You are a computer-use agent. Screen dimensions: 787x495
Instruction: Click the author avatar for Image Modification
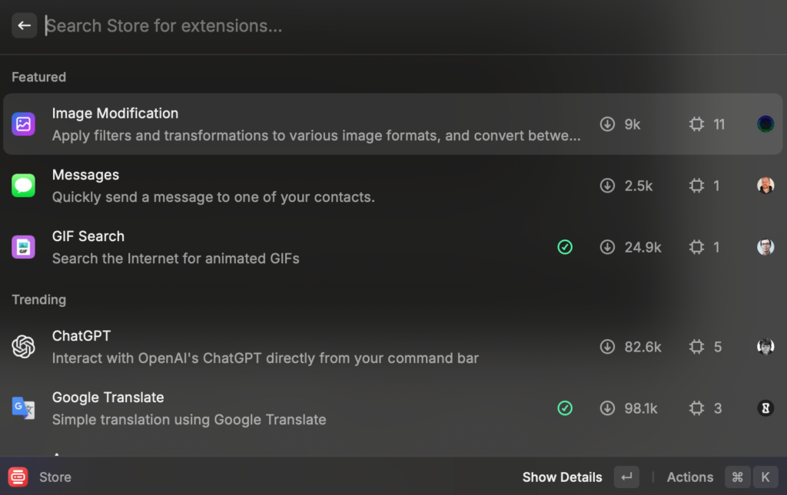(765, 124)
